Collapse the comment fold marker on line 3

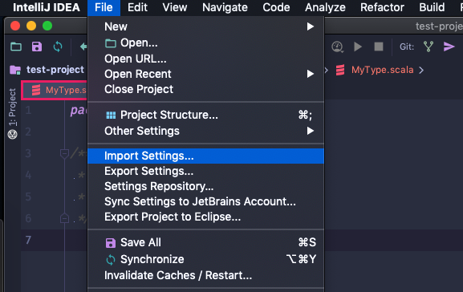point(64,153)
